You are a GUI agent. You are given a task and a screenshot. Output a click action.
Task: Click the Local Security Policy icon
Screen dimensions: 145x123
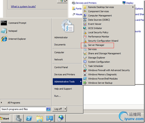[85, 32]
